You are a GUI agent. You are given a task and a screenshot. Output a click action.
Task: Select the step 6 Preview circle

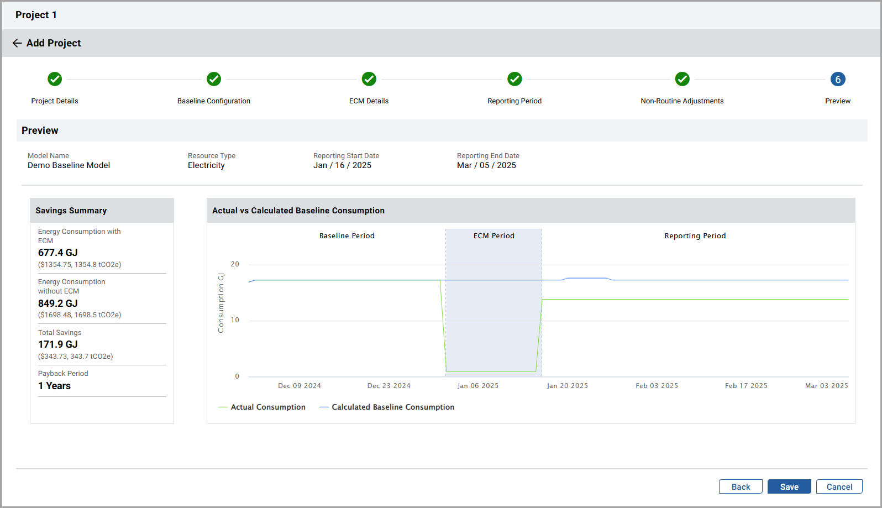[838, 79]
